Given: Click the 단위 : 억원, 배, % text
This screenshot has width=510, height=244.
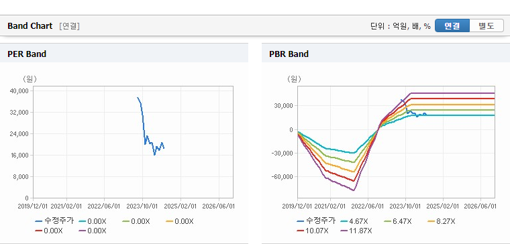Looking at the screenshot, I should [401, 26].
